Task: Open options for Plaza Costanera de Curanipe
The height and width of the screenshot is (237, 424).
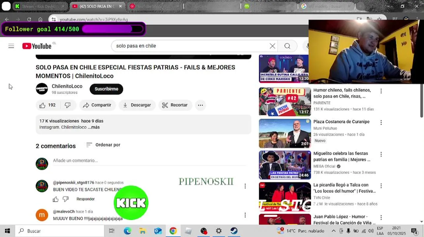Action: coord(381,122)
